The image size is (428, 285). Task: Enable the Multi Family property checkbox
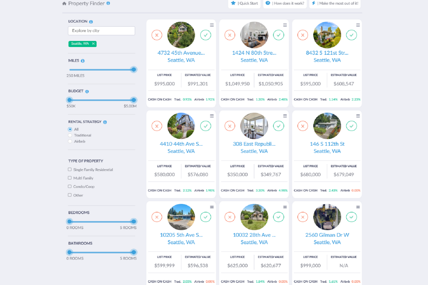coord(69,178)
